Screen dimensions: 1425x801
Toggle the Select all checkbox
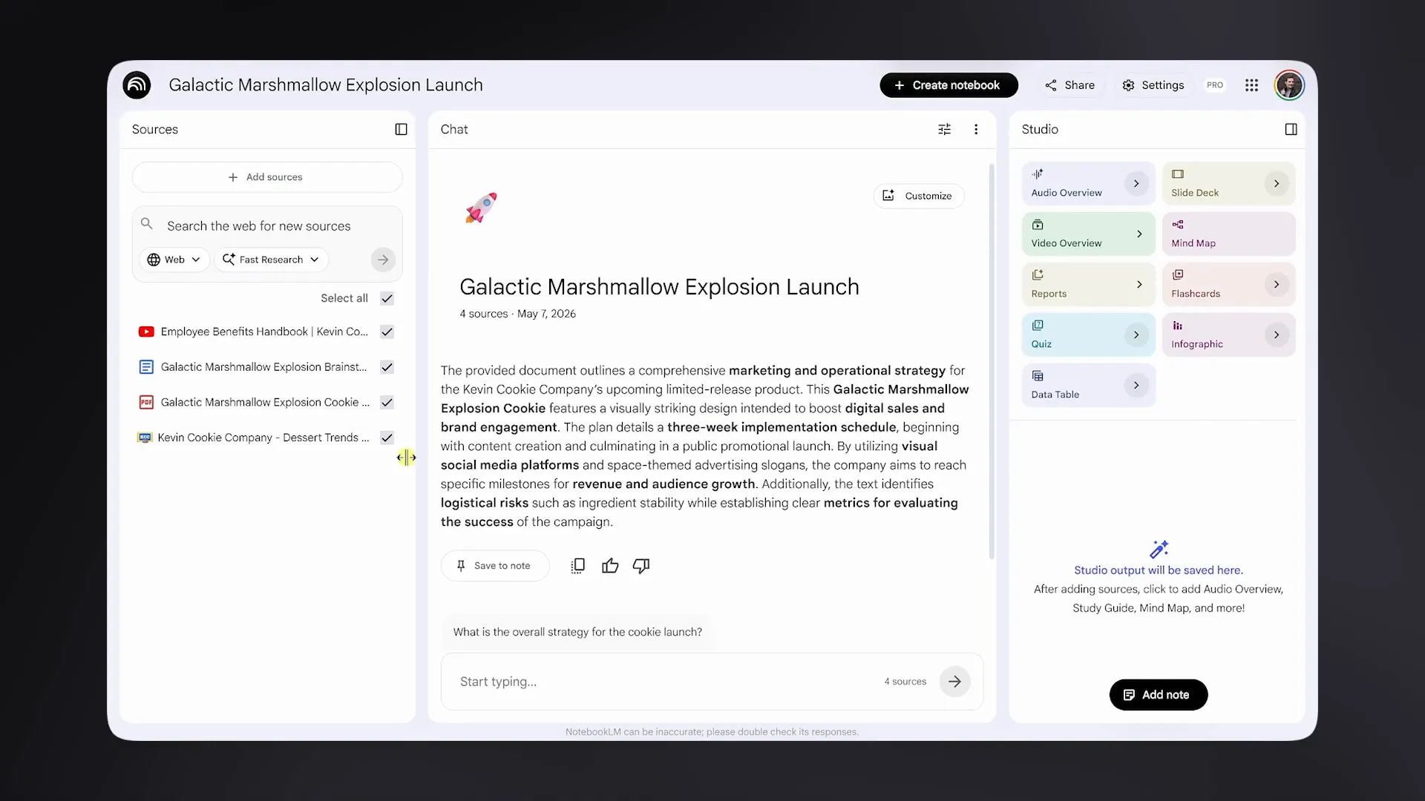point(387,298)
